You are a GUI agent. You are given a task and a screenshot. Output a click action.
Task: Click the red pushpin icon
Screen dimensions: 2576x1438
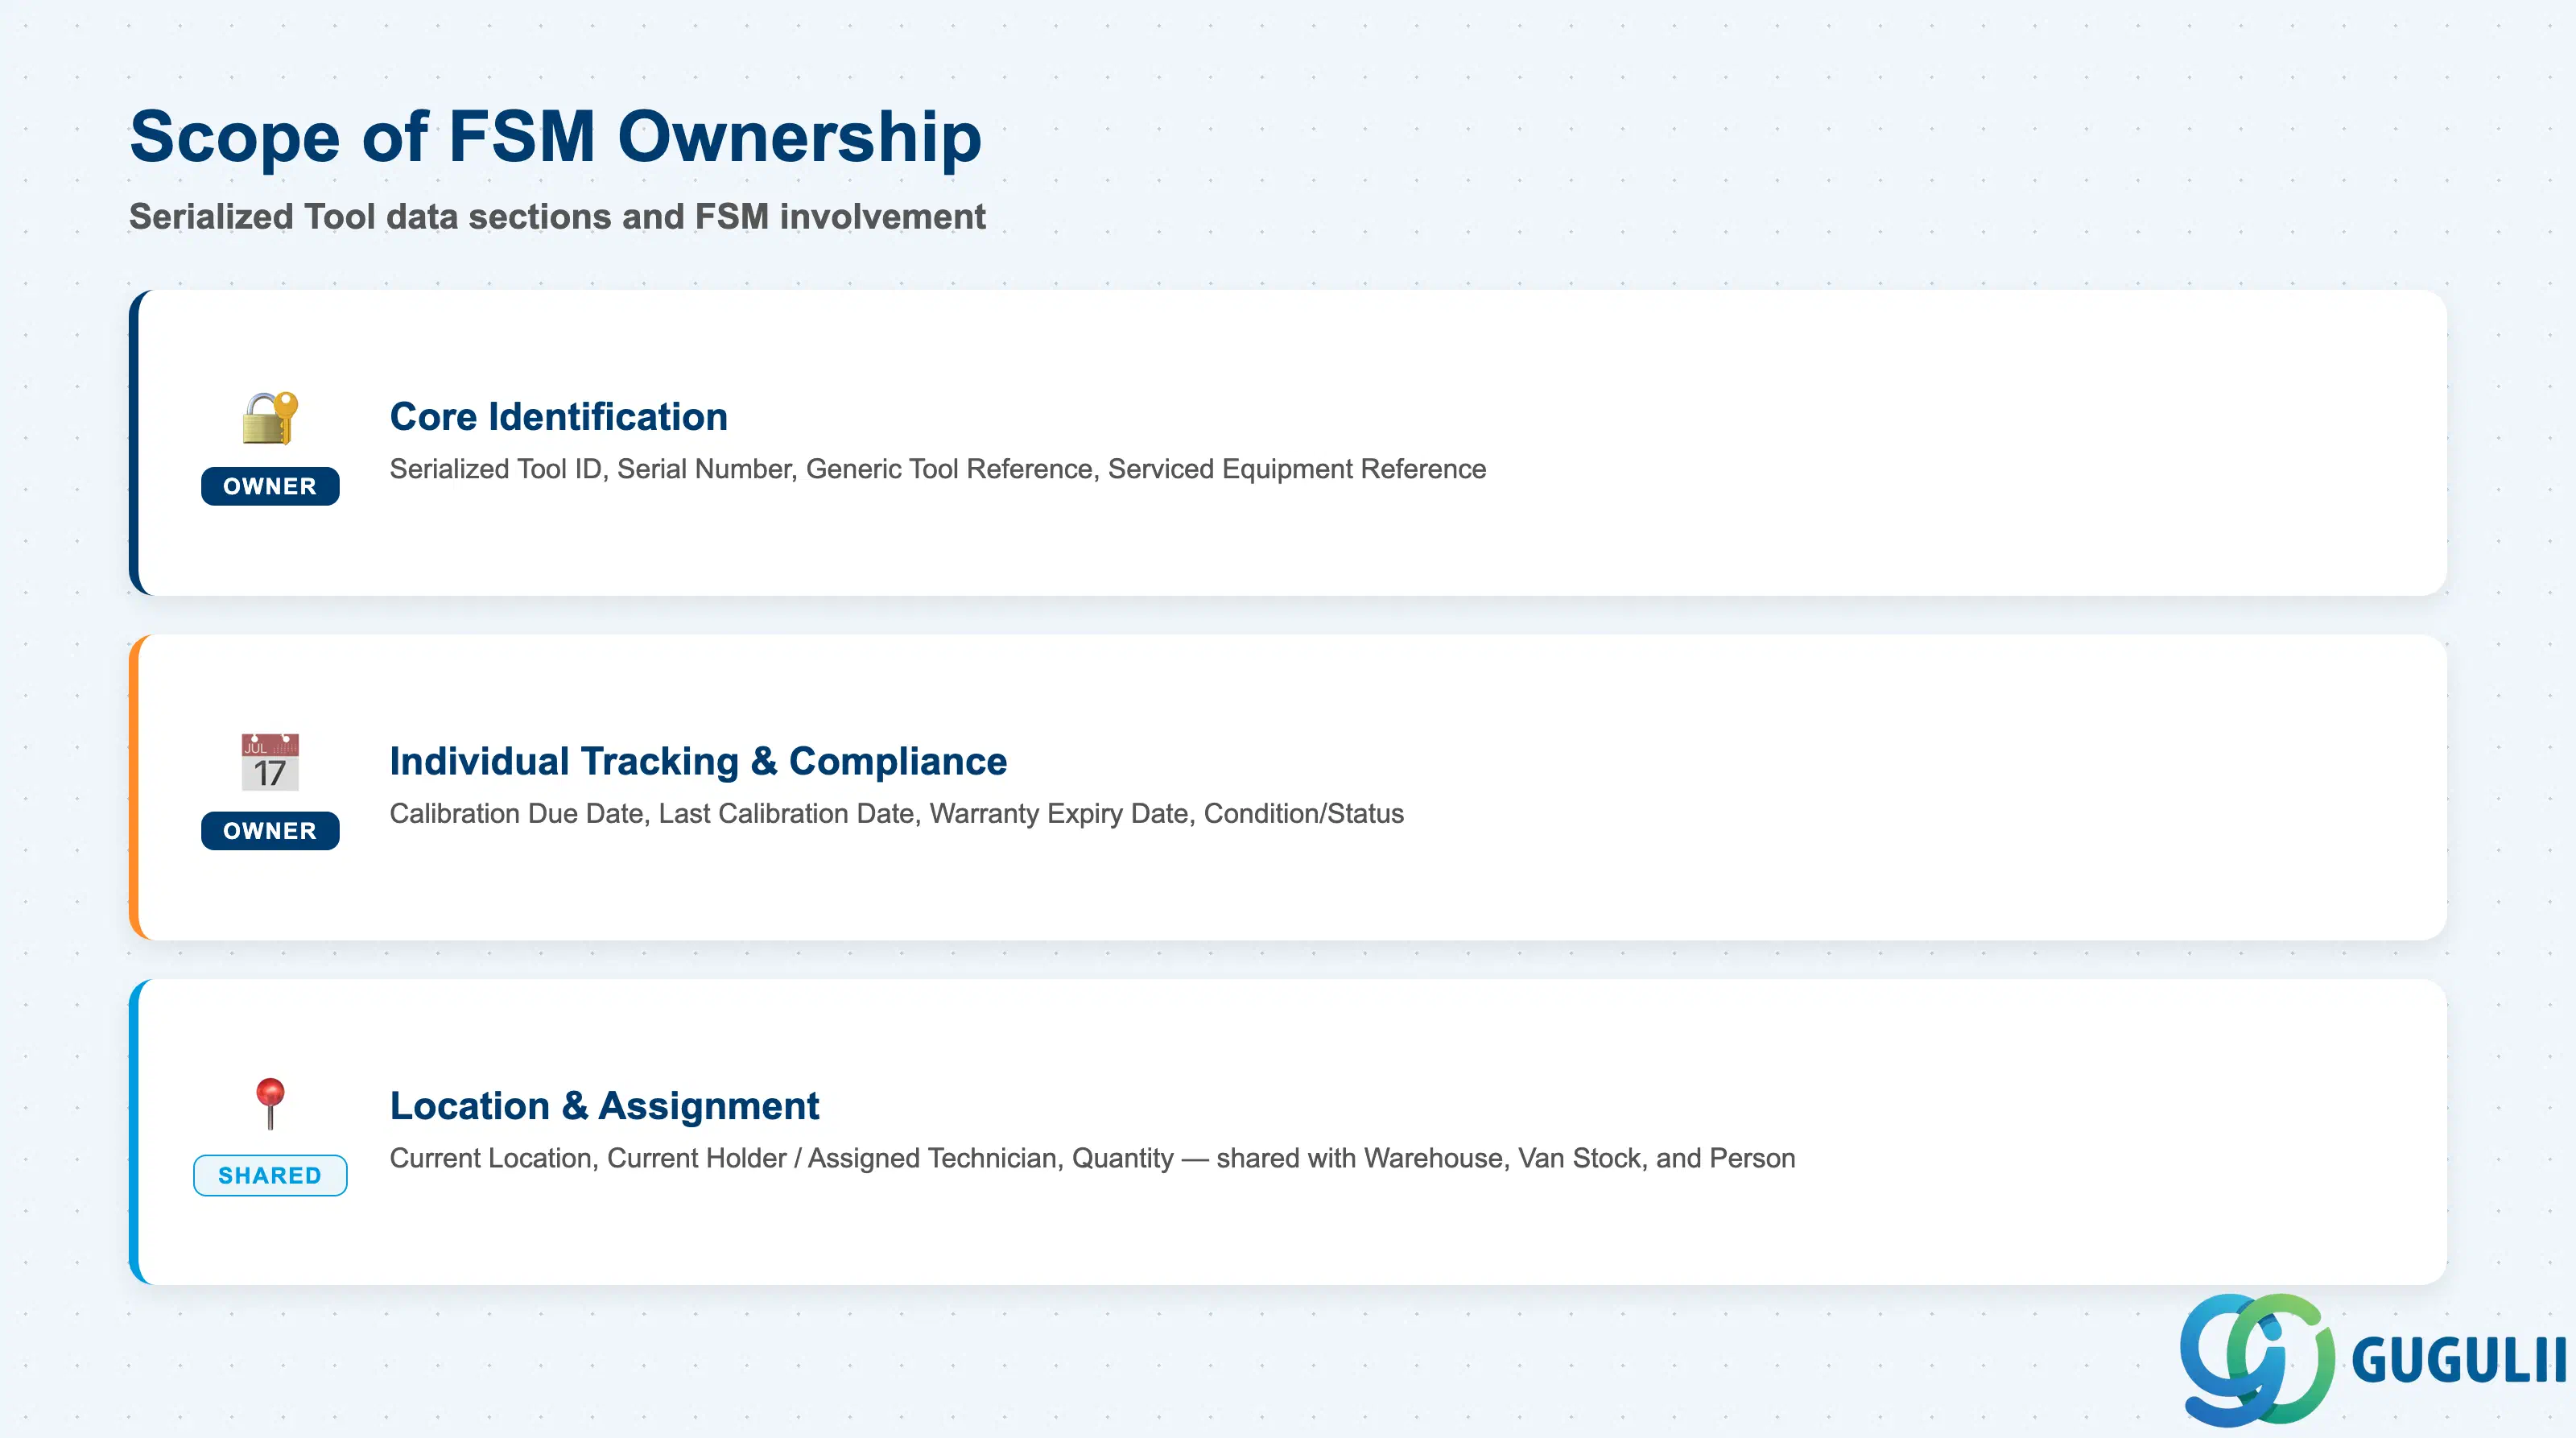pyautogui.click(x=270, y=1104)
